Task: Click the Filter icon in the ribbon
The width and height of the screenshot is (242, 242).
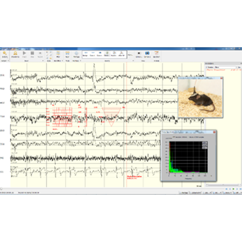Action: click(x=58, y=53)
